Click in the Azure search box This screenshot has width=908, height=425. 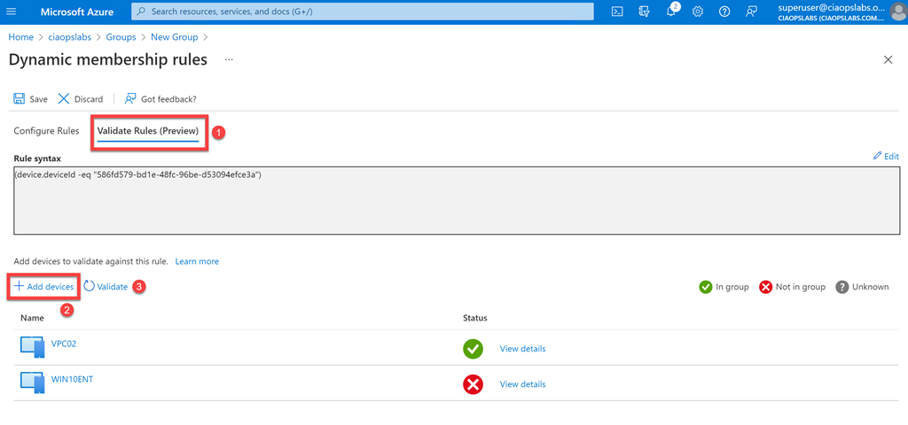click(364, 11)
